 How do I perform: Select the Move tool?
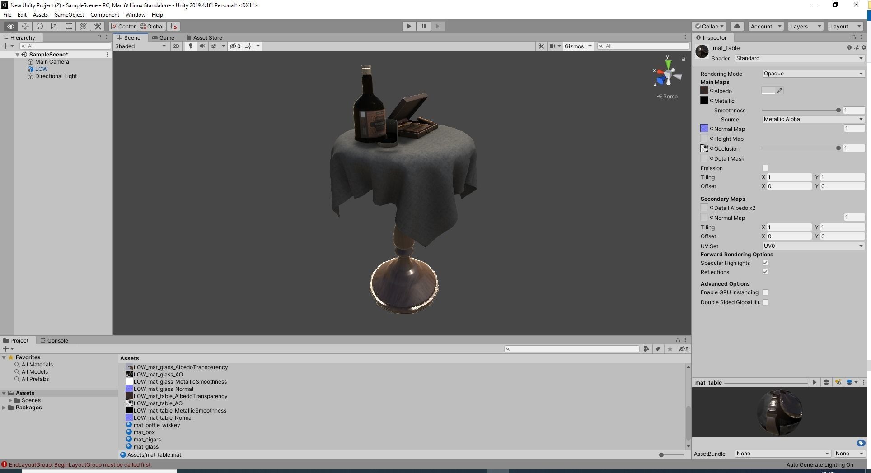pyautogui.click(x=25, y=26)
